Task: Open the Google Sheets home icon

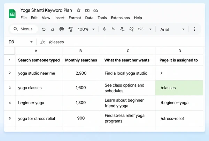Action: [x=12, y=14]
